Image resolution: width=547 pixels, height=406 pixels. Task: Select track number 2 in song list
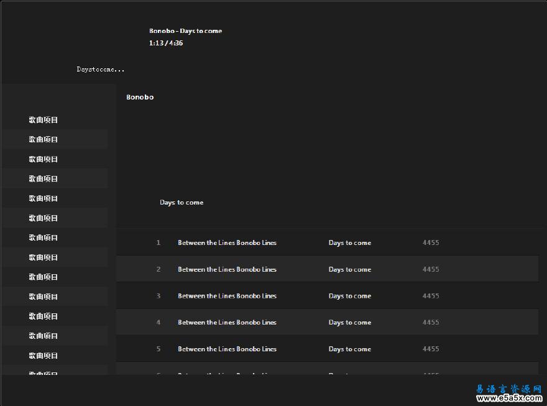click(x=159, y=270)
